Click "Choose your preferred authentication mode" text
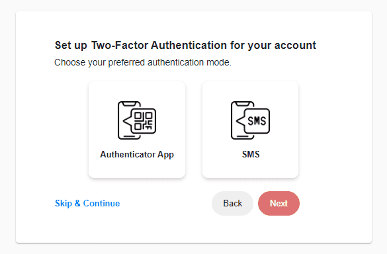 click(143, 62)
